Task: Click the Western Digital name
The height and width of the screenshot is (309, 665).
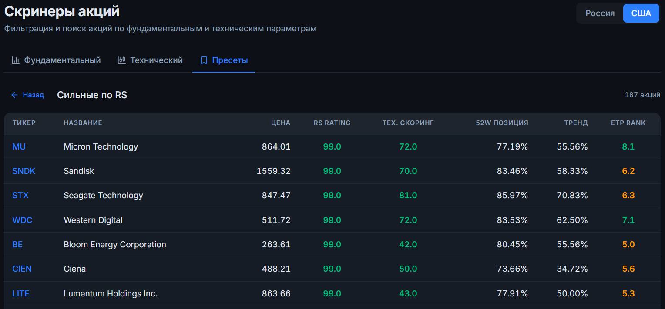Action: (x=93, y=220)
